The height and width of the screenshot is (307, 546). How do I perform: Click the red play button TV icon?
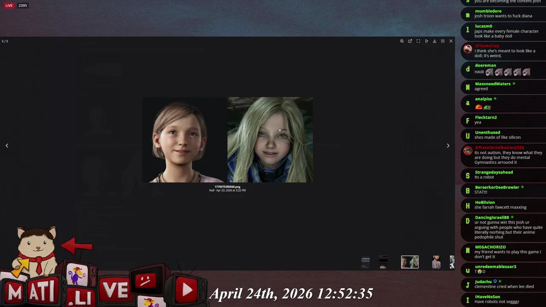pyautogui.click(x=186, y=290)
